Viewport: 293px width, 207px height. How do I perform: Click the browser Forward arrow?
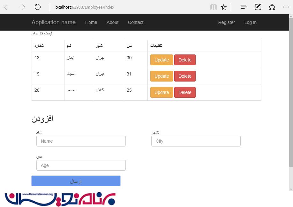point(22,7)
